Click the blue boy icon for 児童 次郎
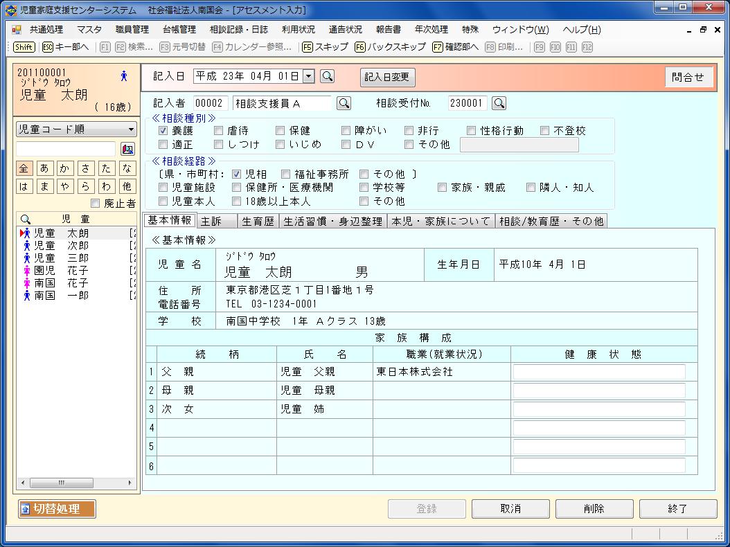Screen dimensions: 730x547 pyautogui.click(x=26, y=246)
